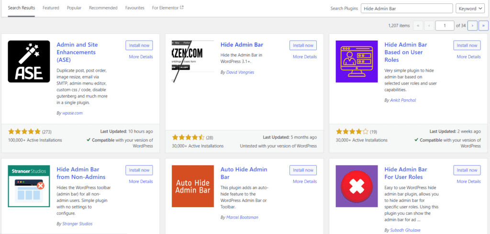Screen dimensions: 490x234
Task: Click the red cross plugin icon
Action: point(356,186)
